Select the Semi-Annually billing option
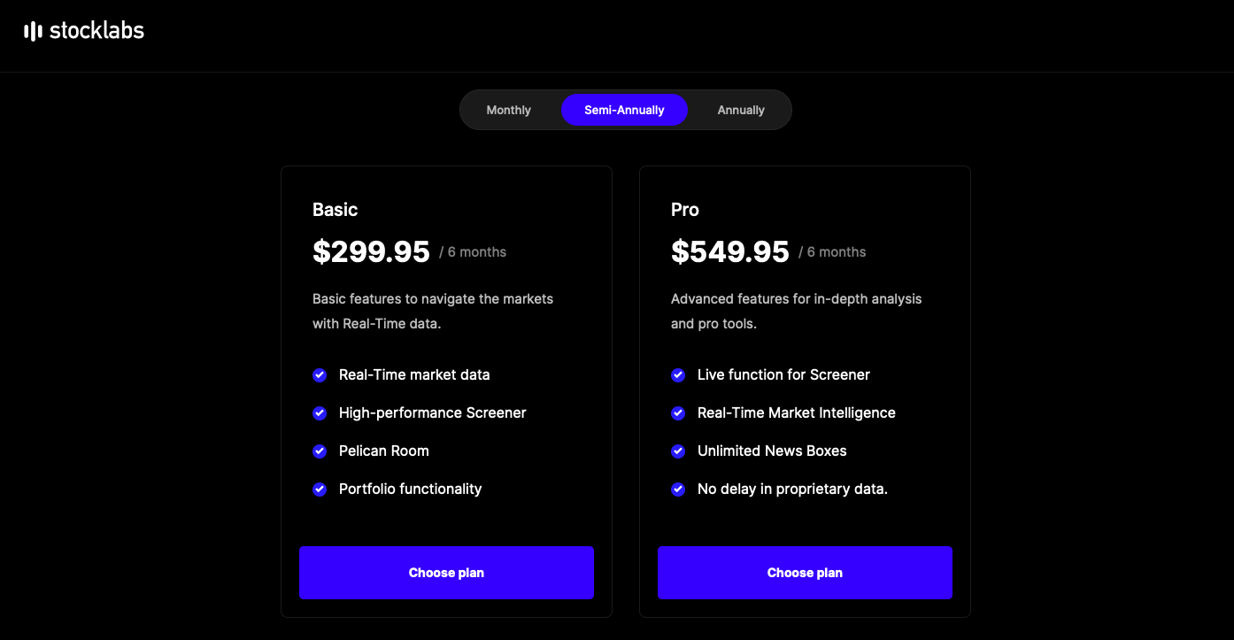1234x640 pixels. click(624, 110)
